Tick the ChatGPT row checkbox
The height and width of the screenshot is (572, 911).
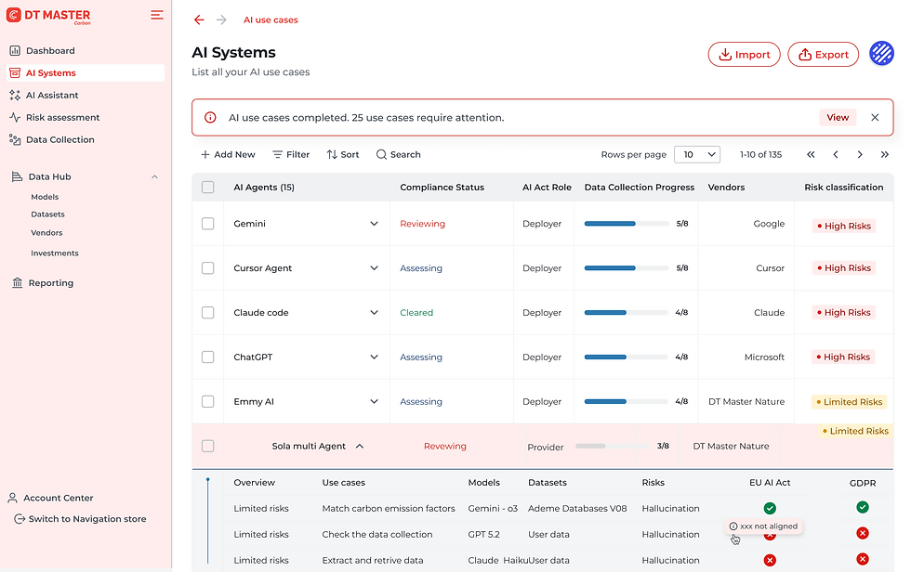tap(208, 357)
